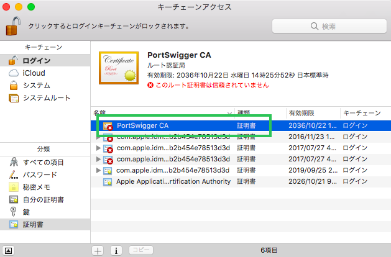Click the padlock icon to lock login keychain

(x=13, y=26)
